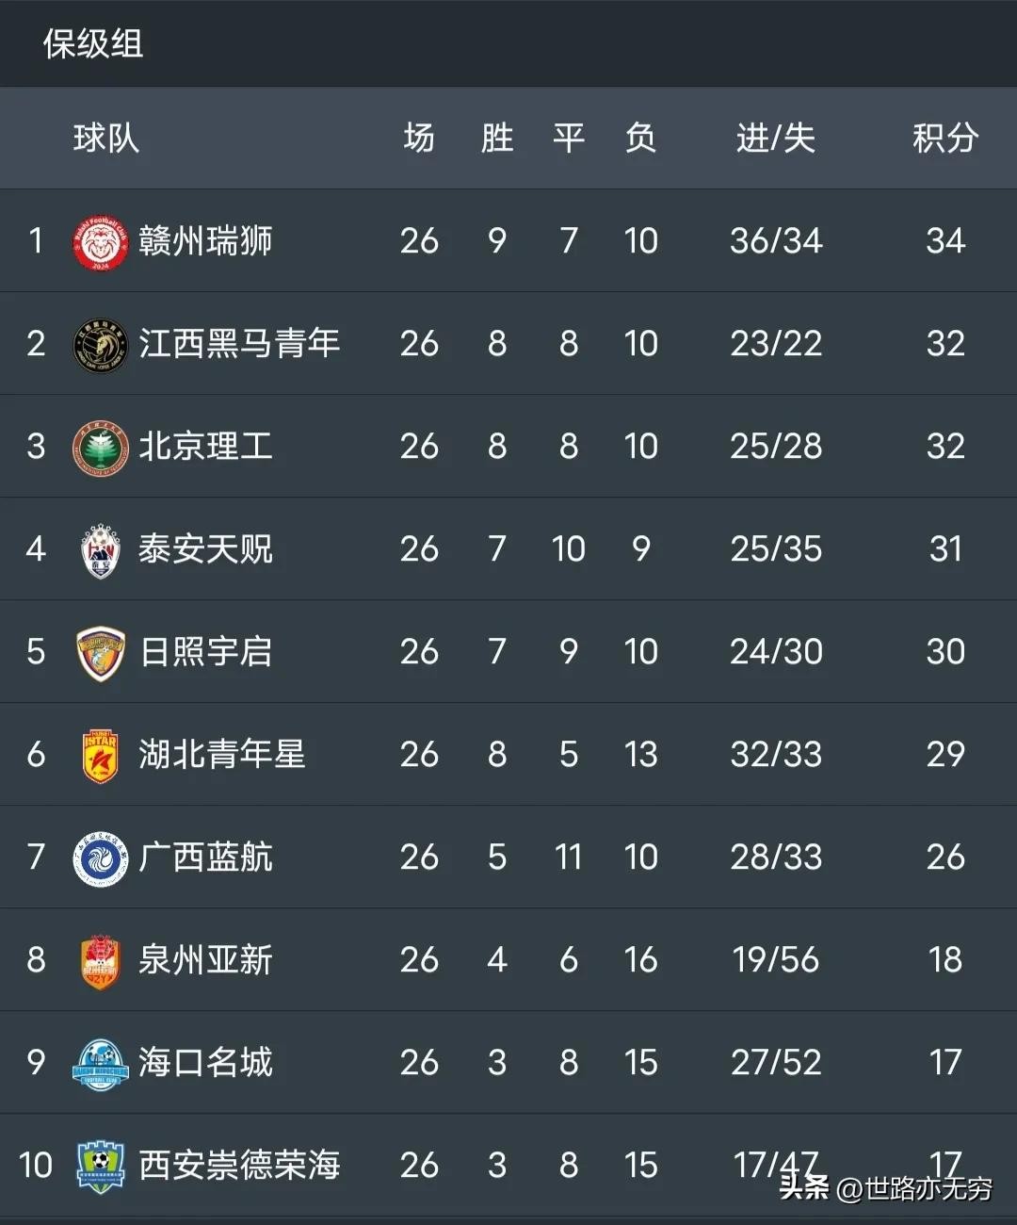Open the 赣州瑞狮 team name link
The height and width of the screenshot is (1225, 1017).
(205, 241)
